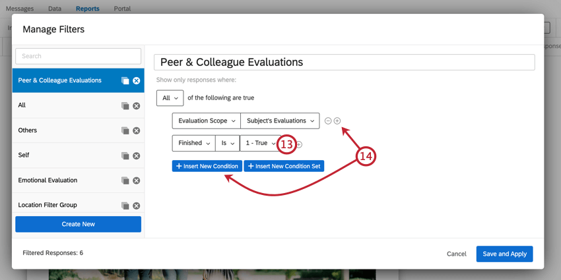Remove the Evaluation Scope condition (minus icon)
The height and width of the screenshot is (280, 561).
(328, 121)
